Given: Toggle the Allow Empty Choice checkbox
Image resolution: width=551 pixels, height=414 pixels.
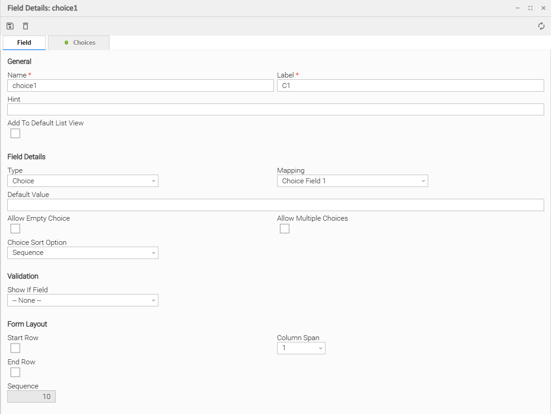Looking at the screenshot, I should coord(16,228).
